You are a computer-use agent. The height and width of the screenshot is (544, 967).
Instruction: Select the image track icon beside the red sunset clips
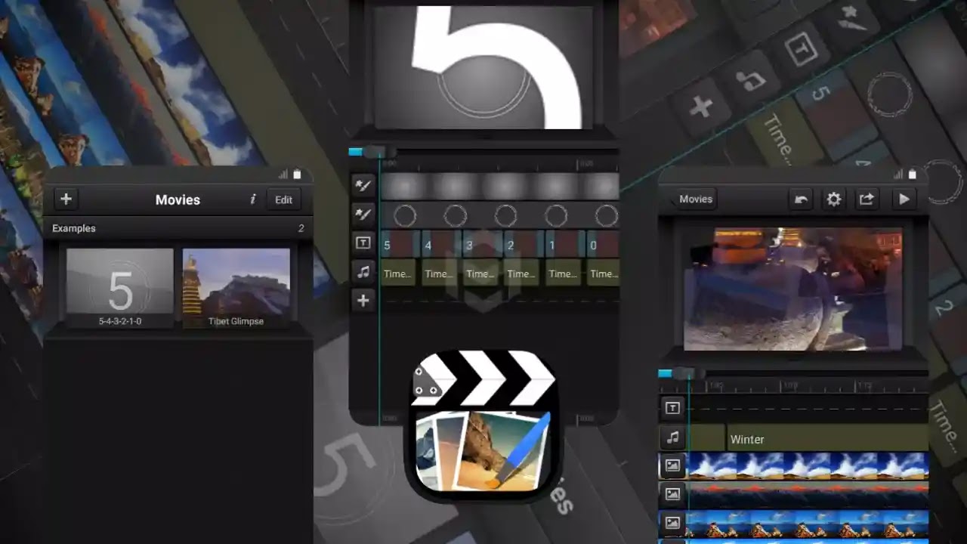click(672, 494)
